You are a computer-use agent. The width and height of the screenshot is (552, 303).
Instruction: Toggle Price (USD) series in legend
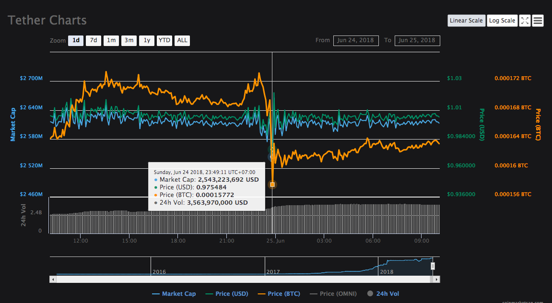pos(227,294)
